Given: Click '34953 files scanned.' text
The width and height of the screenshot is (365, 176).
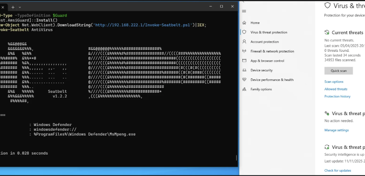Looking at the screenshot, I should click(x=340, y=60).
